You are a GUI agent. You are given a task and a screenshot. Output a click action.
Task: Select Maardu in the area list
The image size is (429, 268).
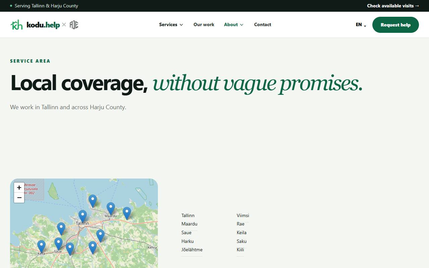[189, 224]
